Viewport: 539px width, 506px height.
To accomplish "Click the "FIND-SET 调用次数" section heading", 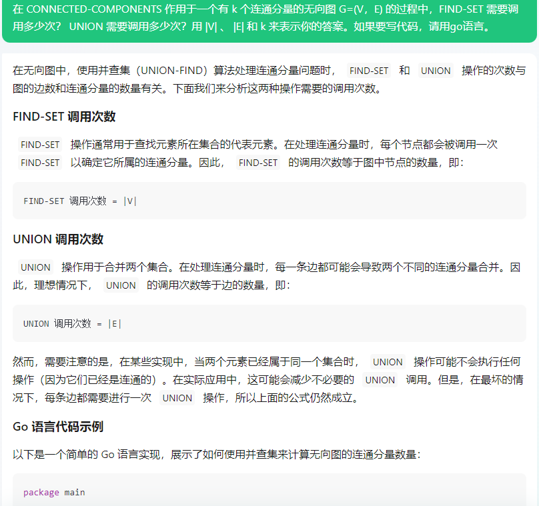I will coord(64,117).
